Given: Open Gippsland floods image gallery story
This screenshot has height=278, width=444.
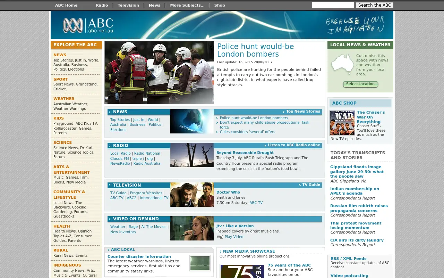Looking at the screenshot, I should pos(357,172).
